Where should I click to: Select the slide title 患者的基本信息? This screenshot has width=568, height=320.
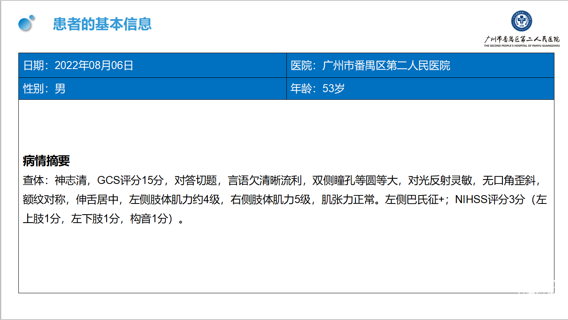(x=102, y=24)
